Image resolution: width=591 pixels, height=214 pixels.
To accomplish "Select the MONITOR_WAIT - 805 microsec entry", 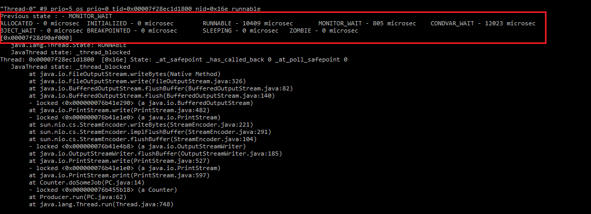I will coord(367,23).
